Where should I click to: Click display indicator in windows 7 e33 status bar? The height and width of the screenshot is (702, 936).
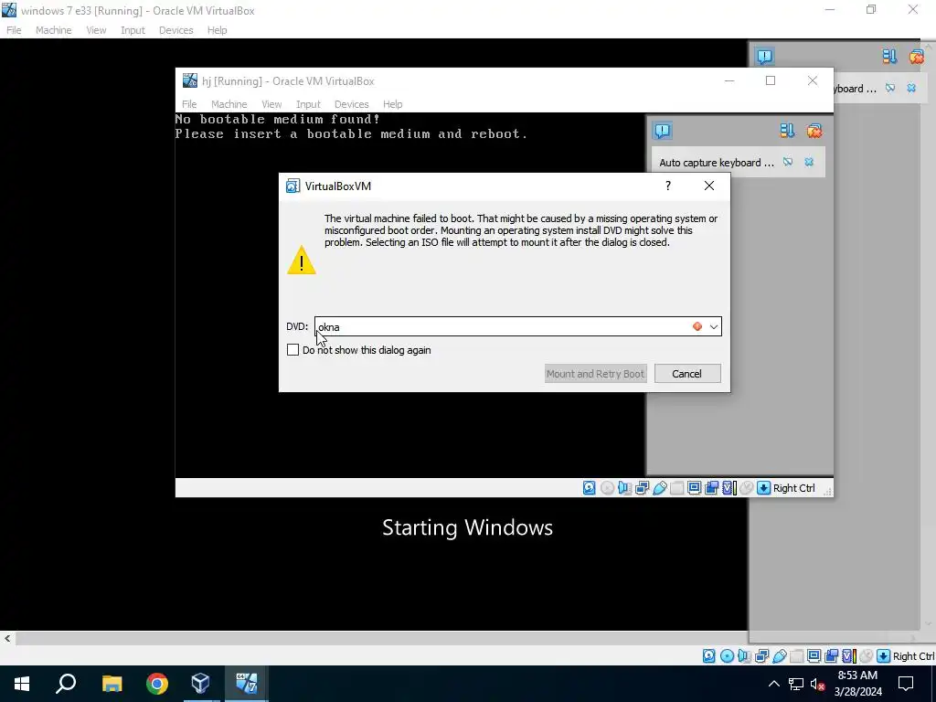(x=814, y=656)
